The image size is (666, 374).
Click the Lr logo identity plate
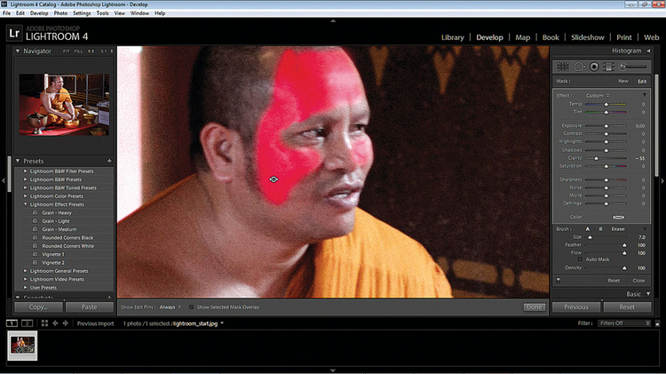click(14, 33)
